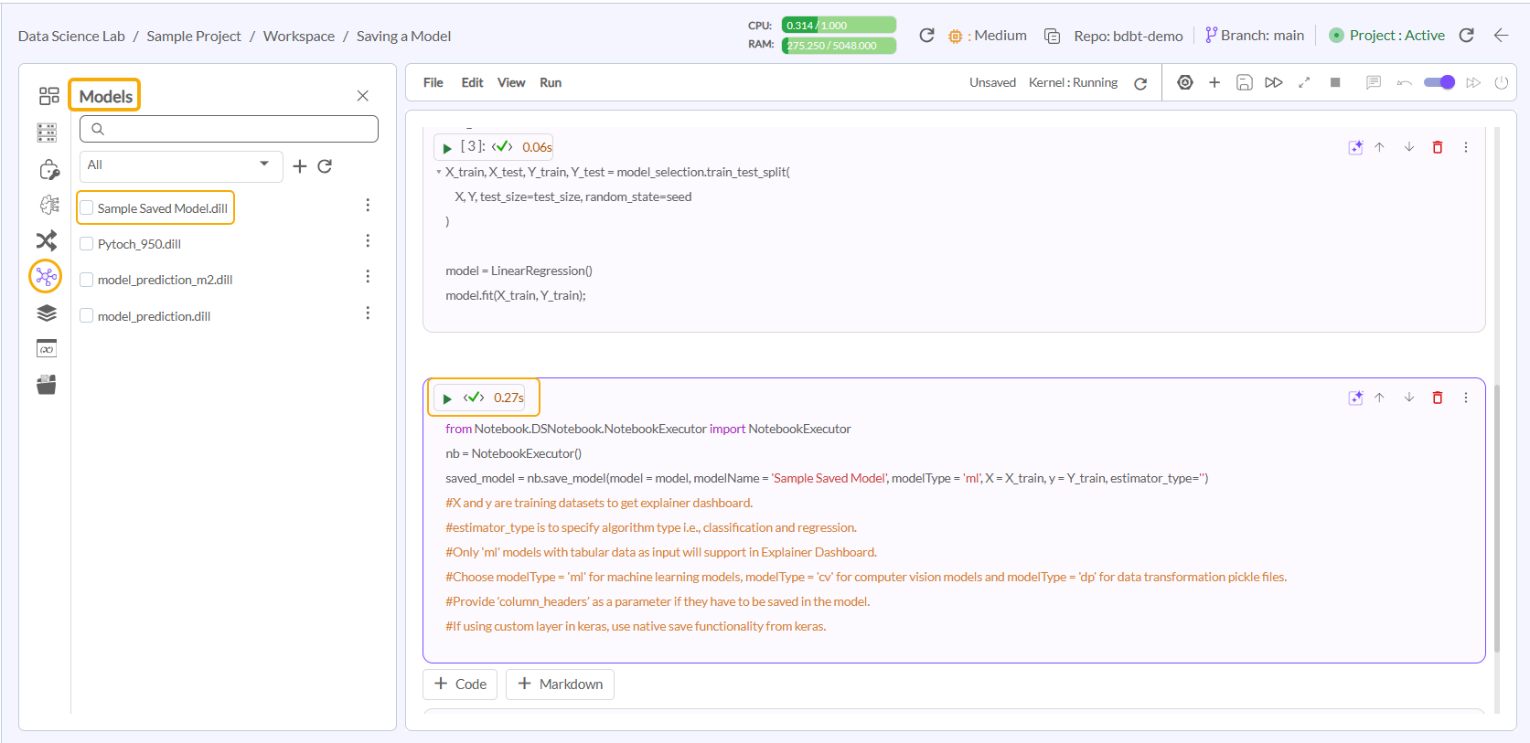Click refresh icon next to add model
Viewport: 1530px width, 743px height.
click(325, 166)
